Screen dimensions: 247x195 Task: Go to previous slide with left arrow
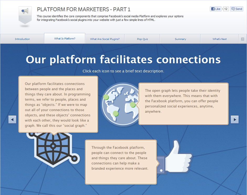click(12, 119)
